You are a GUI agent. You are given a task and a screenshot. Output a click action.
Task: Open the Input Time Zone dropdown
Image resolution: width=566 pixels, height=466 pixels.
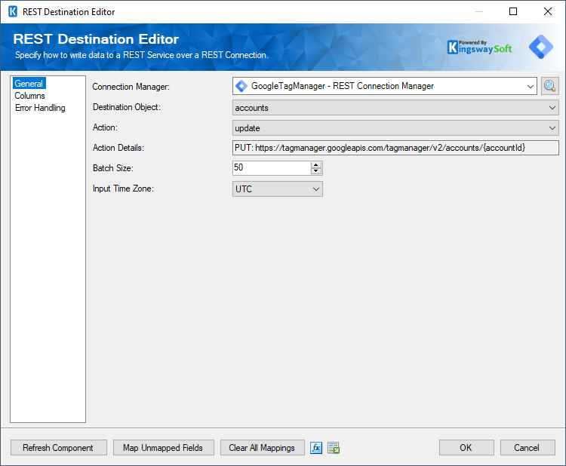pos(316,189)
